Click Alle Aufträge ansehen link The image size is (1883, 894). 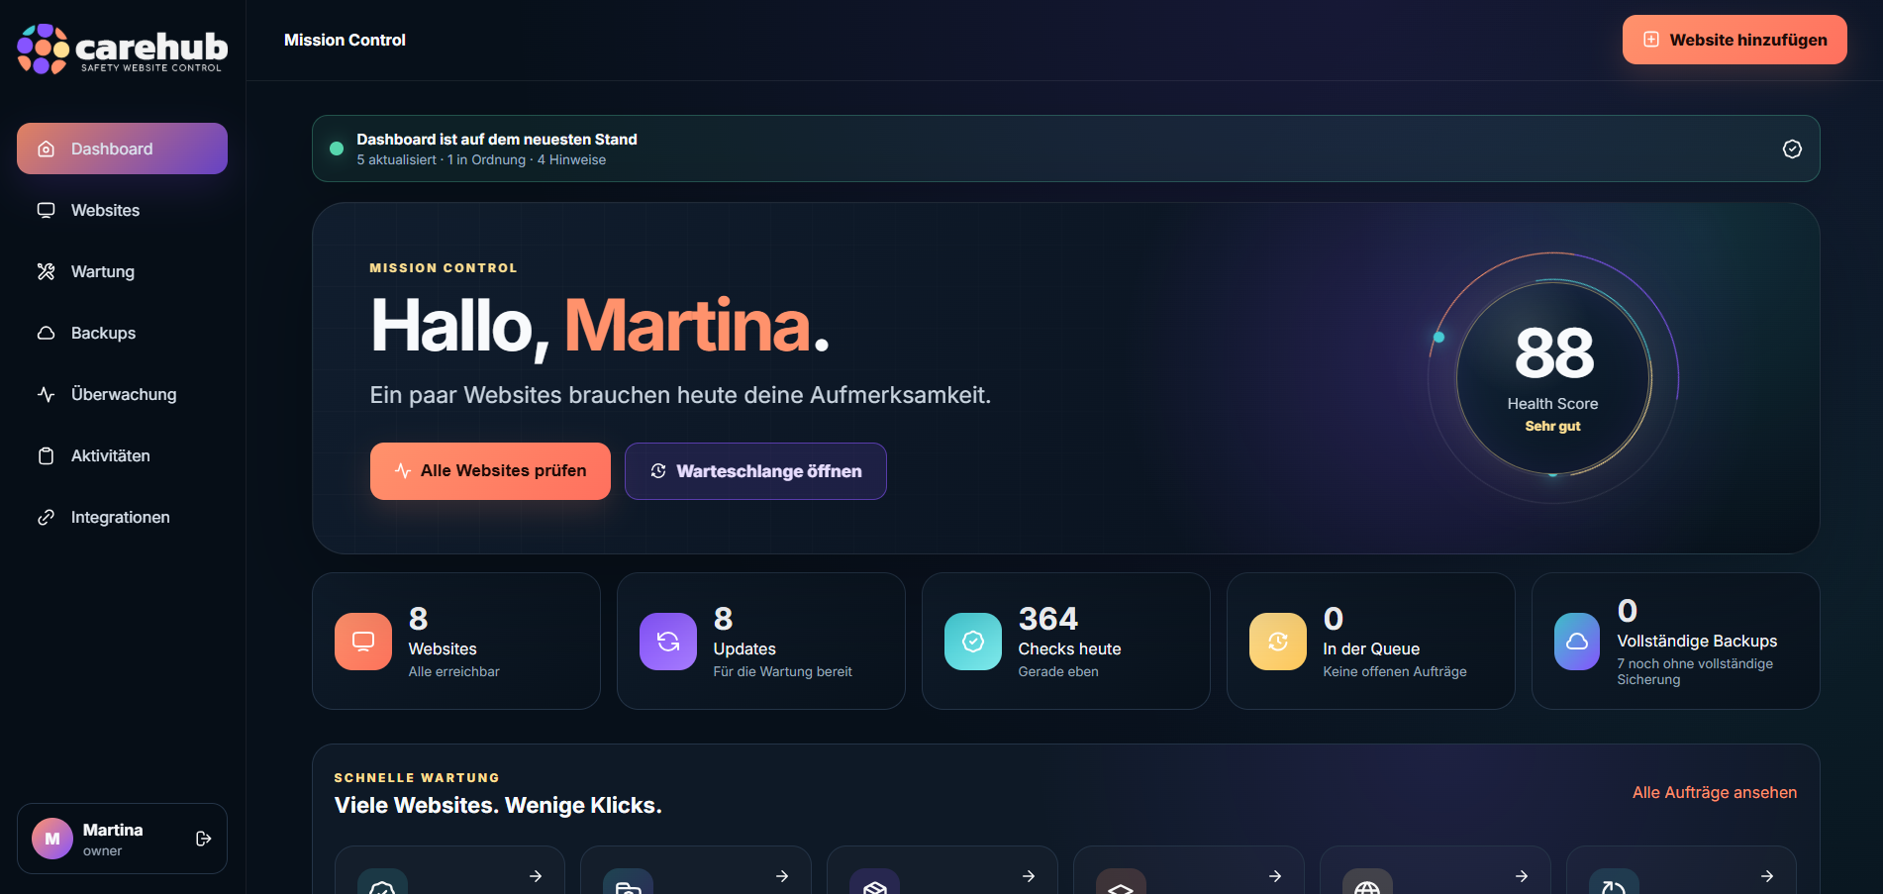coord(1715,792)
